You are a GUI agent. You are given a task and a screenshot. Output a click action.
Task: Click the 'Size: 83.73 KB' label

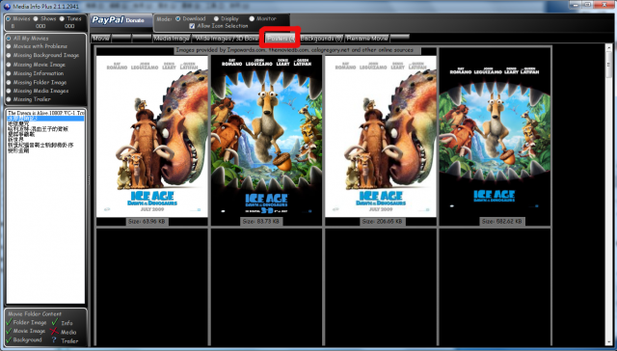coord(261,222)
